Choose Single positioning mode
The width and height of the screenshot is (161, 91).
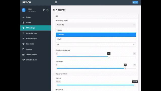click(96, 30)
